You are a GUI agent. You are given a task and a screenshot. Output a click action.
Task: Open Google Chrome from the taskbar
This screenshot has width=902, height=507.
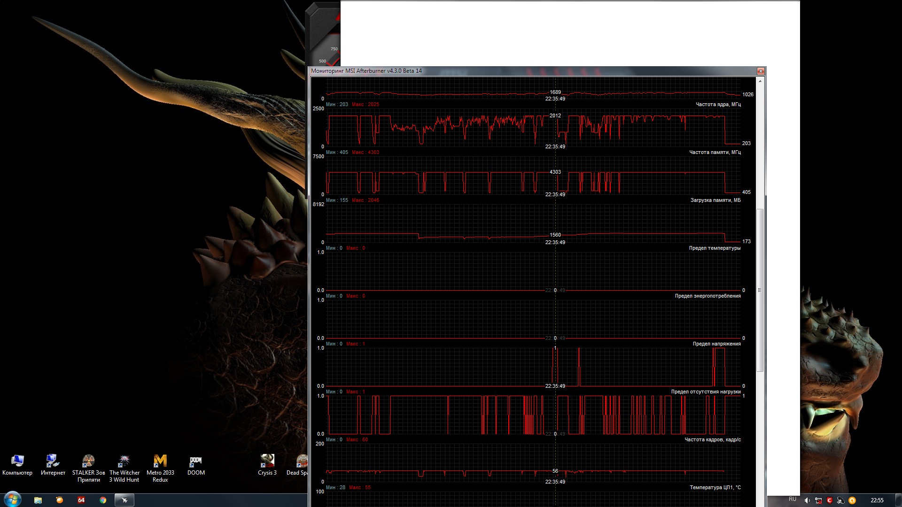[x=103, y=500]
